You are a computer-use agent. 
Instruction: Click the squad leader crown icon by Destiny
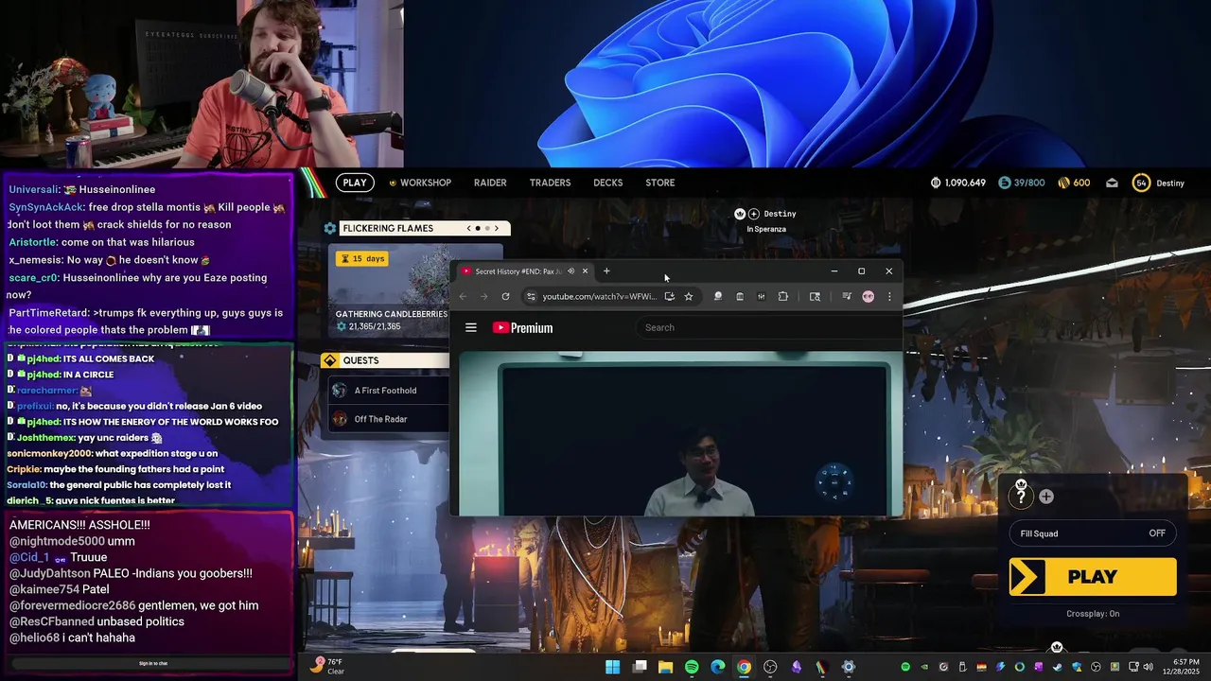click(x=740, y=214)
